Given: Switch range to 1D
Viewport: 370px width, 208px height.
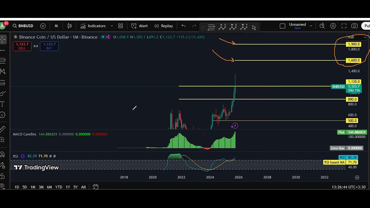Looking at the screenshot, I should click(17, 187).
